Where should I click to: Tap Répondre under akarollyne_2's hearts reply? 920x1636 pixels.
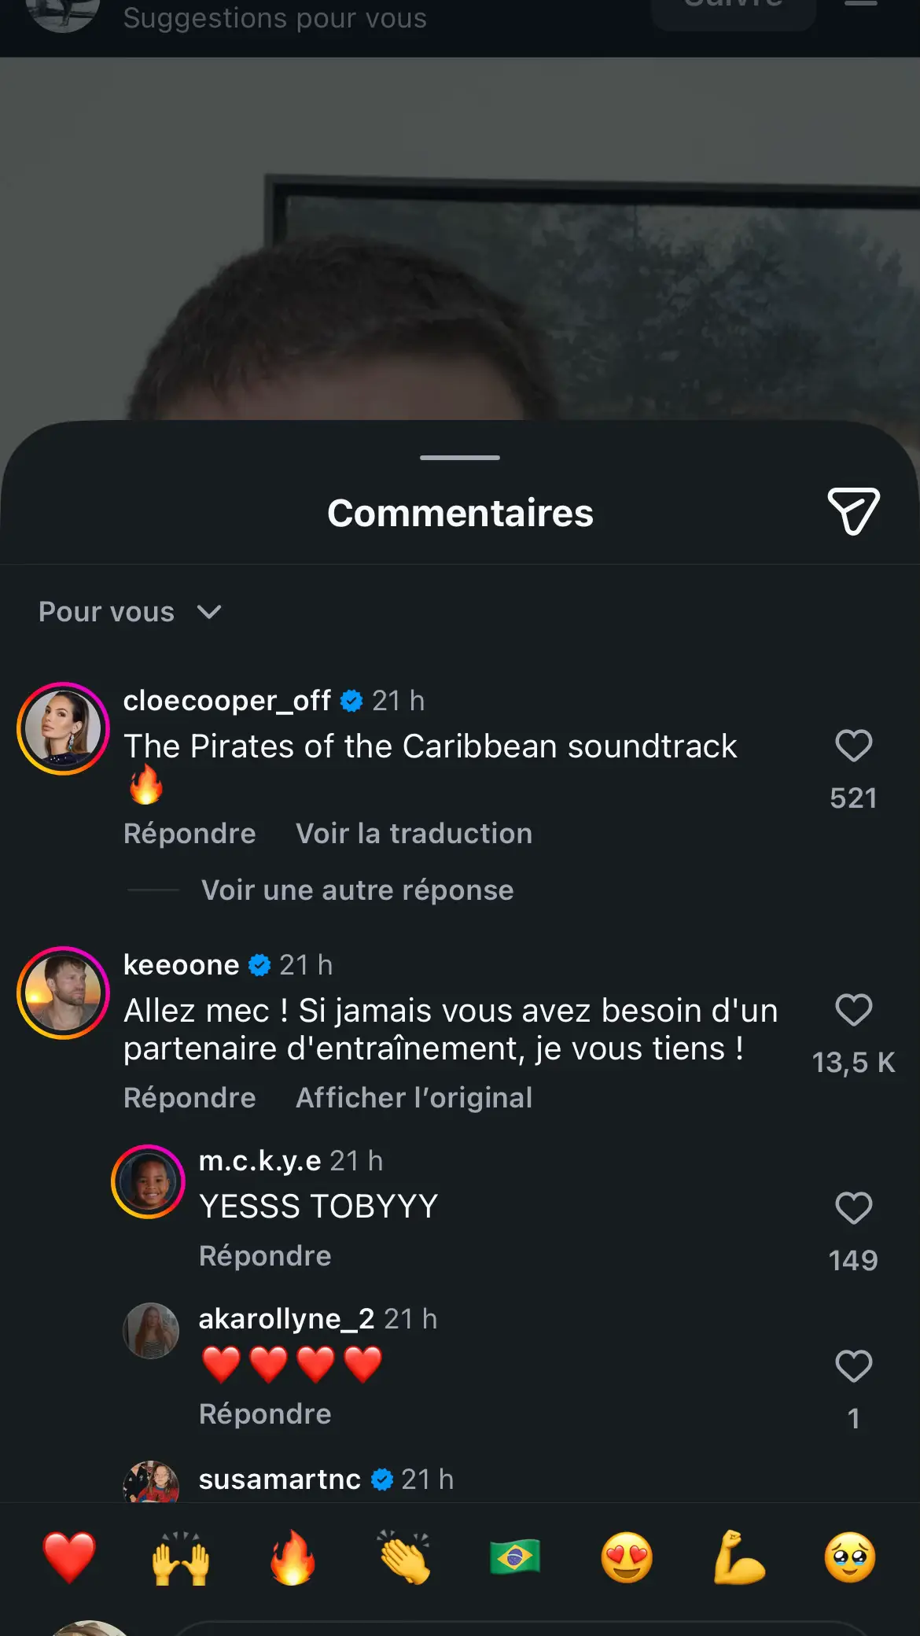click(265, 1414)
